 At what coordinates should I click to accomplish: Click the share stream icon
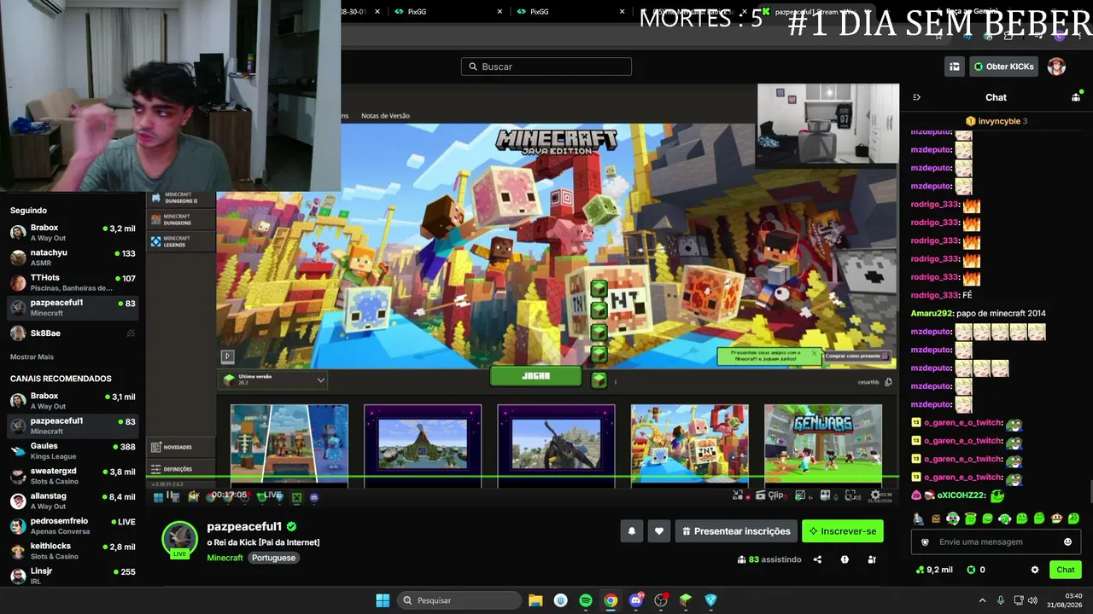coord(817,559)
